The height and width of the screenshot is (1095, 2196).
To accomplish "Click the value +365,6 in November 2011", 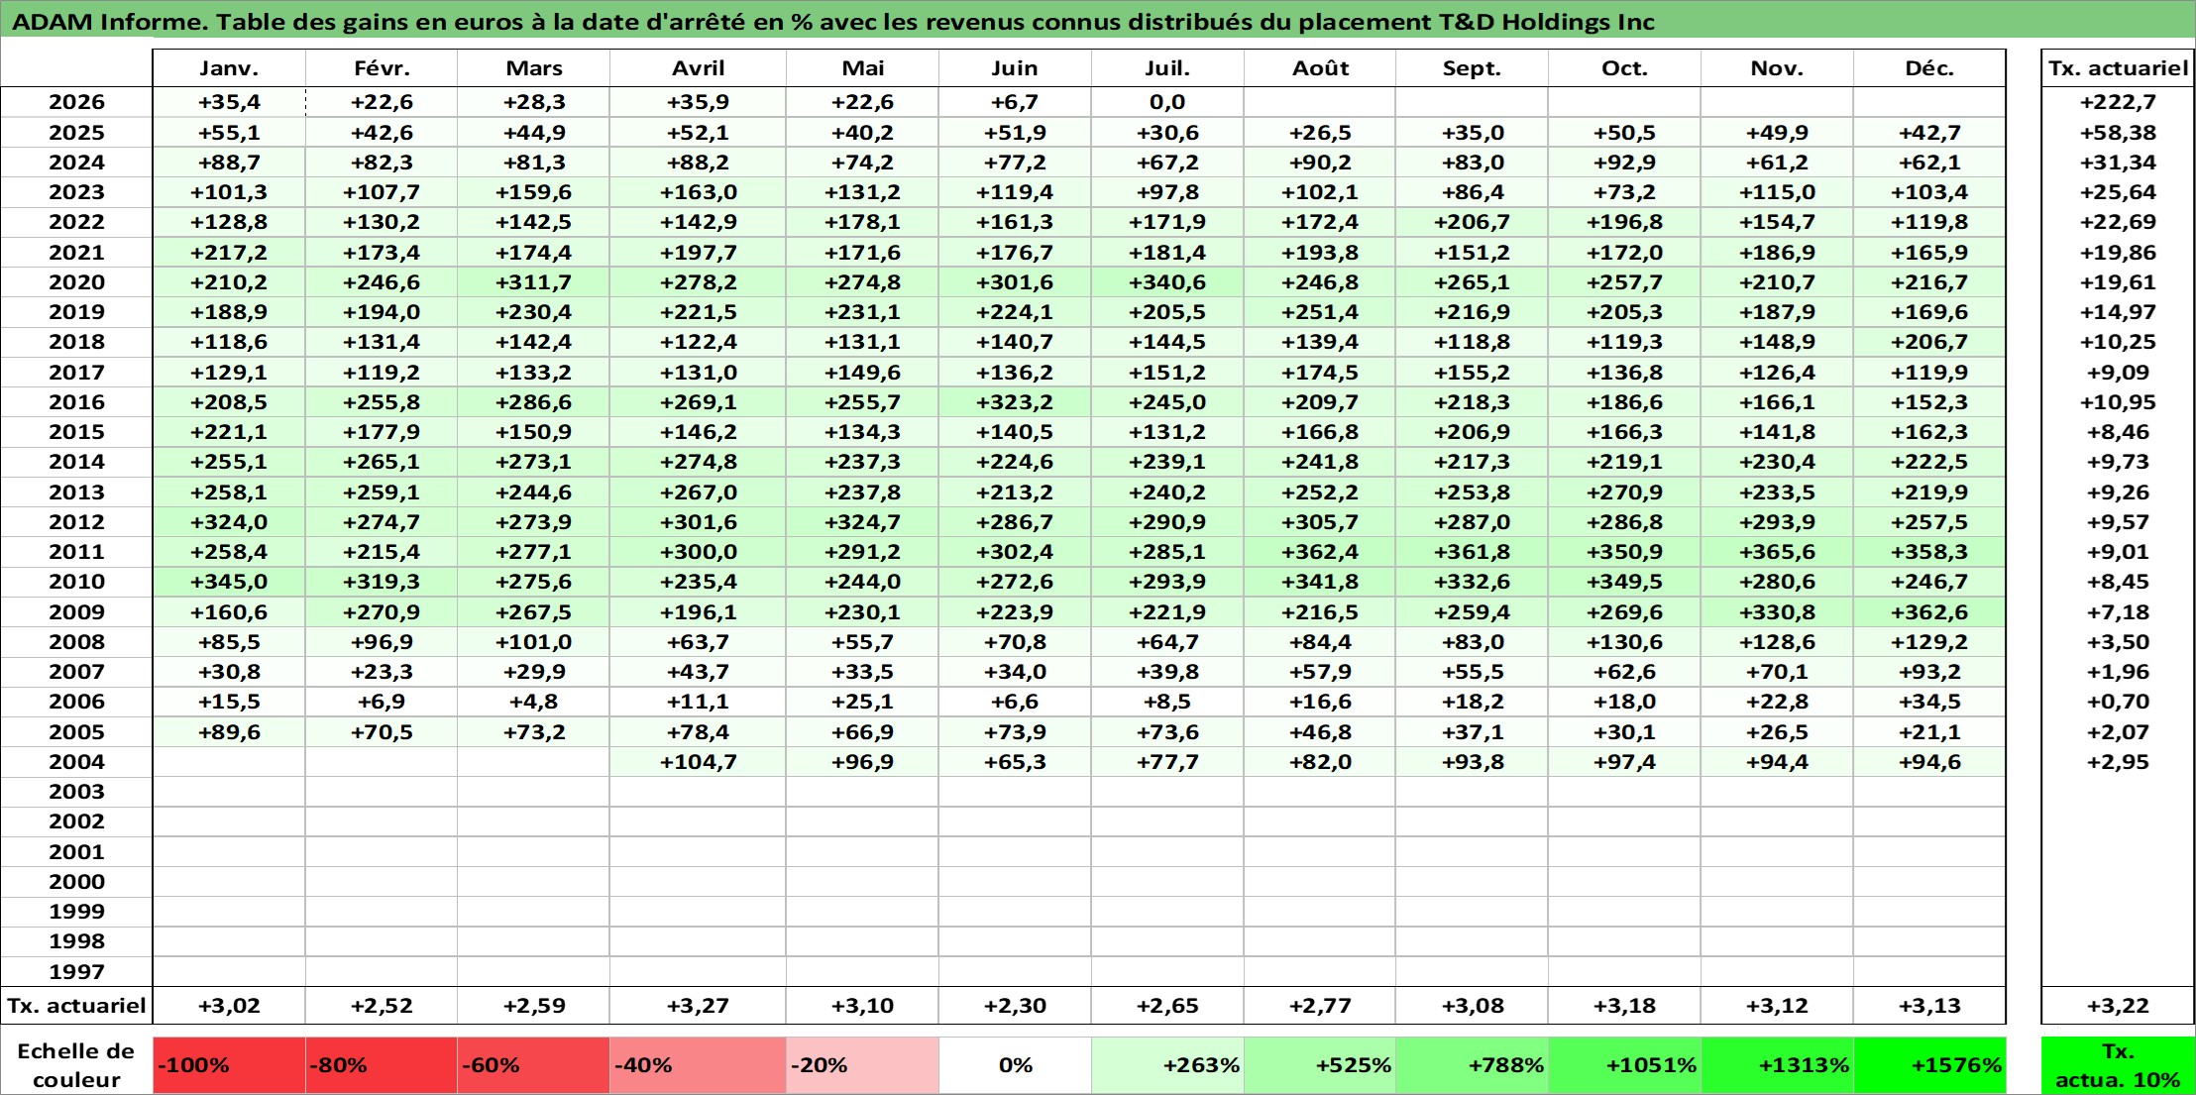I will 1777,552.
